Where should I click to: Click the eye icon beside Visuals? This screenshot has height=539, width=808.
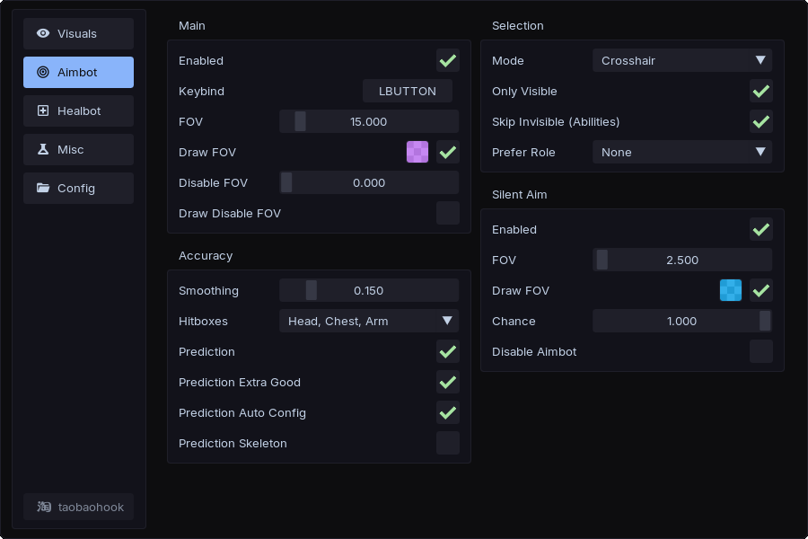coord(43,33)
